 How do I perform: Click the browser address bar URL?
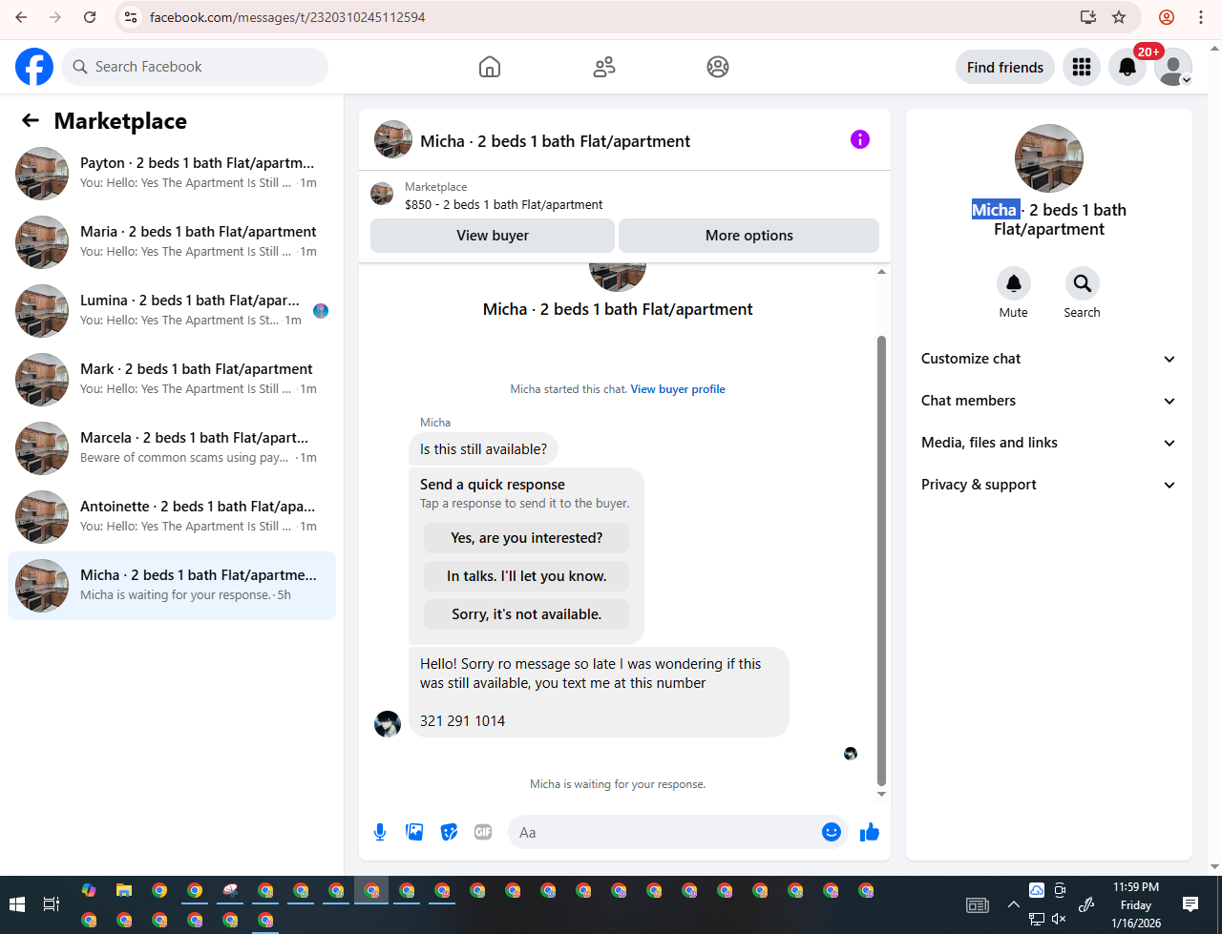[x=287, y=17]
